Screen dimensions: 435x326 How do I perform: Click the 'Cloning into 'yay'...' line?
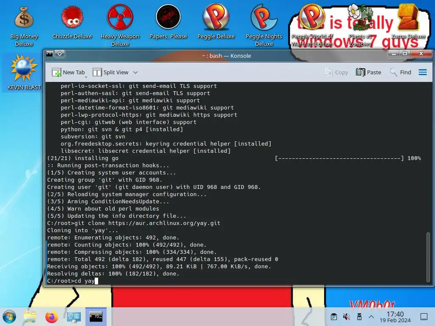click(x=82, y=230)
